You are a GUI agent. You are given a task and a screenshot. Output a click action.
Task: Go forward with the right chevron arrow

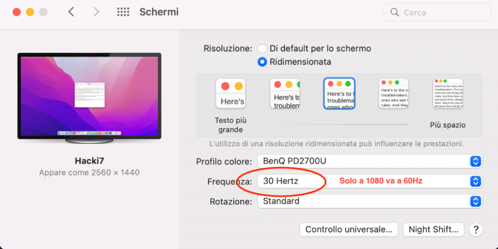pyautogui.click(x=96, y=12)
